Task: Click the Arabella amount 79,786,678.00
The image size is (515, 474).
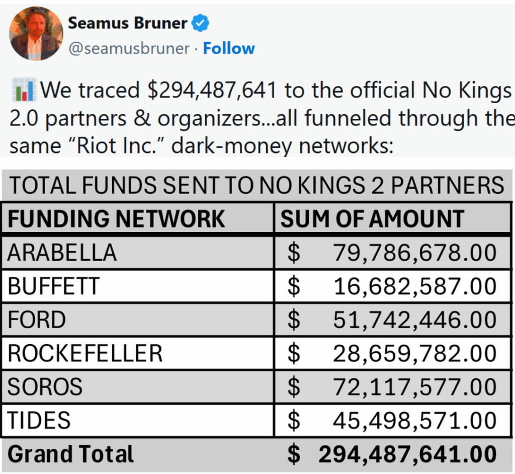Action: [x=414, y=253]
